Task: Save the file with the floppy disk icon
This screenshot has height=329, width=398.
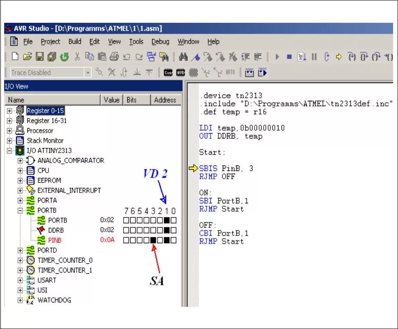Action: click(x=39, y=56)
